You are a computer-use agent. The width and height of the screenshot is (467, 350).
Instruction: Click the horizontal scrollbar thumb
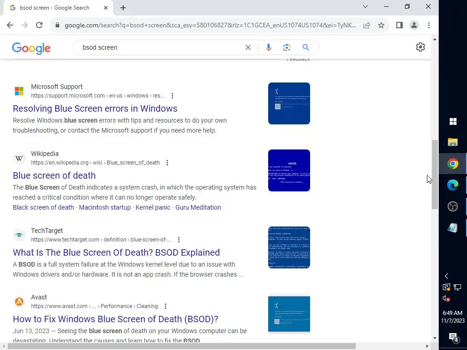[x=182, y=346]
